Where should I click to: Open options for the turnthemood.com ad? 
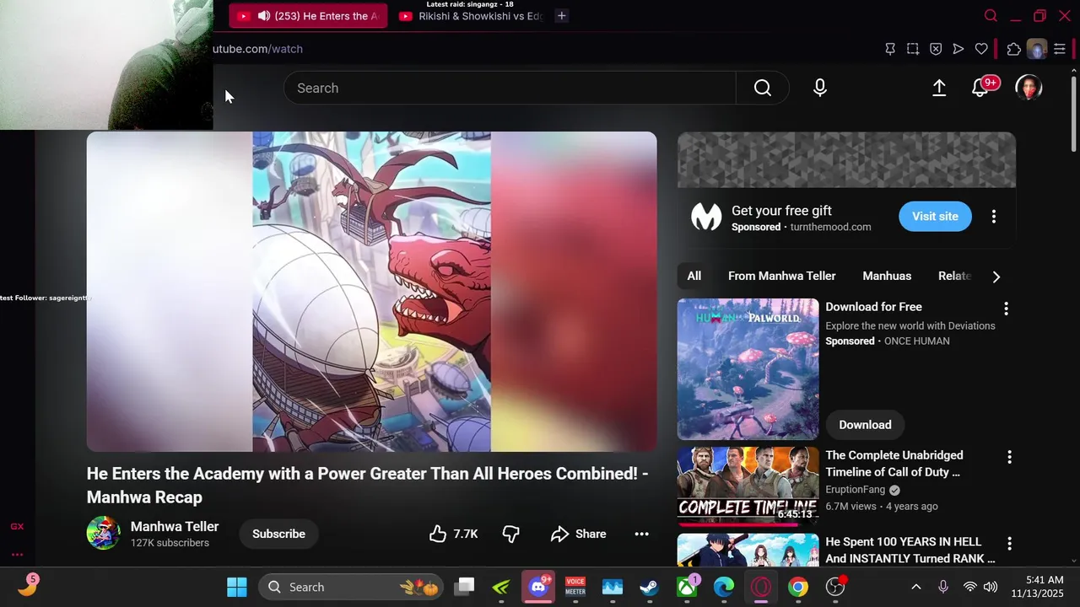pyautogui.click(x=994, y=217)
